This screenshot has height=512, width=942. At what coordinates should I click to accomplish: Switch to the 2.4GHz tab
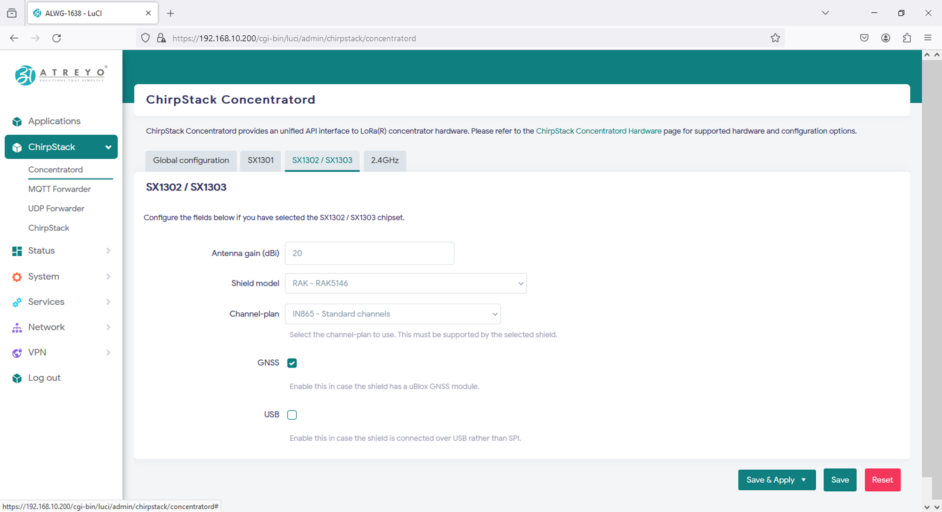[385, 161]
